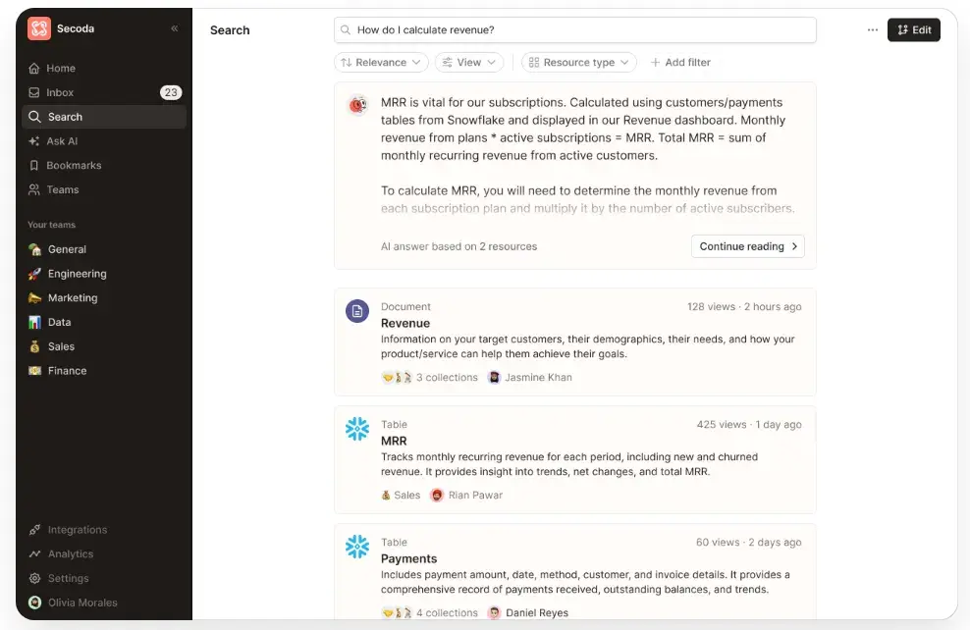Click the document icon beside Revenue result
Viewport: 970px width, 630px height.
356,311
